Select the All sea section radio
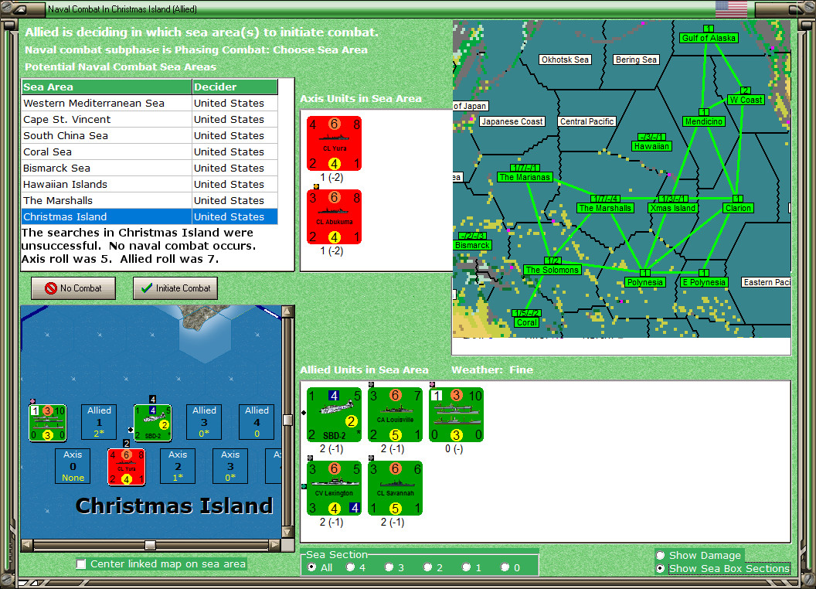Image resolution: width=816 pixels, height=589 pixels. click(x=311, y=567)
